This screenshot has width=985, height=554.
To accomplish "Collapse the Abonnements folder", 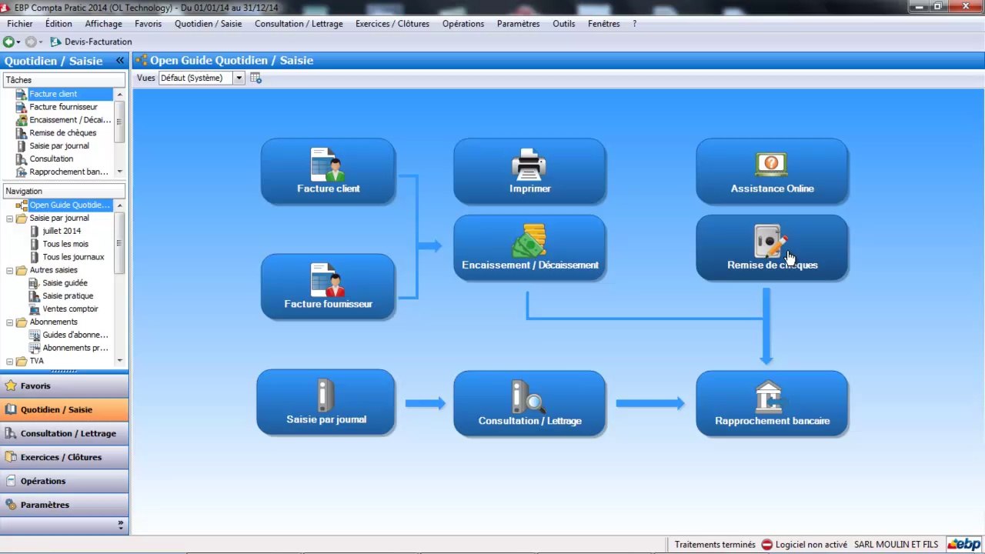I will (9, 322).
